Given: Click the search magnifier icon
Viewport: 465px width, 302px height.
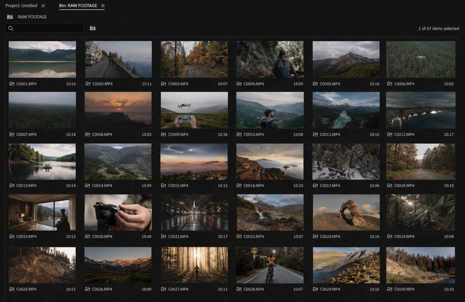Looking at the screenshot, I should [x=11, y=28].
